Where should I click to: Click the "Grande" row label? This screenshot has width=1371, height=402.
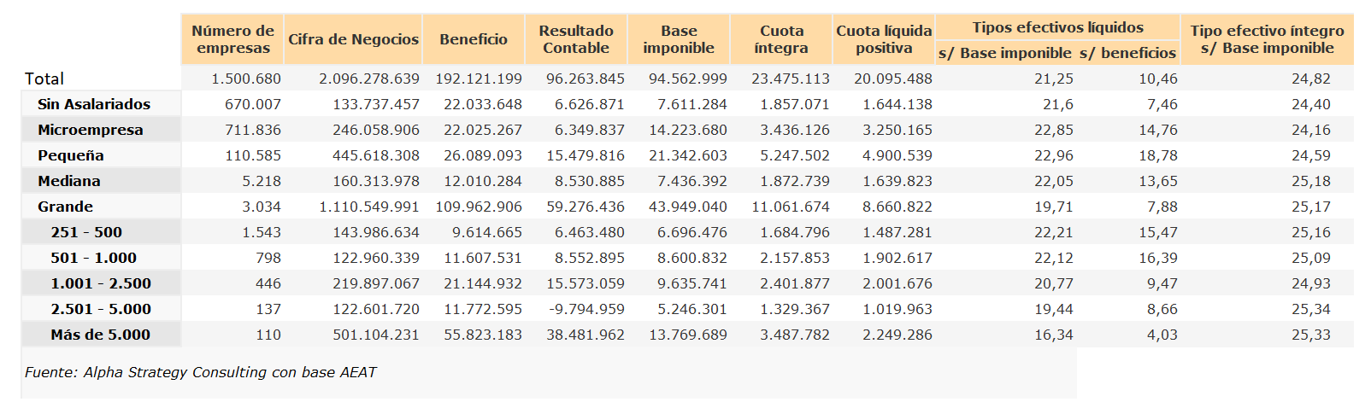tap(66, 207)
